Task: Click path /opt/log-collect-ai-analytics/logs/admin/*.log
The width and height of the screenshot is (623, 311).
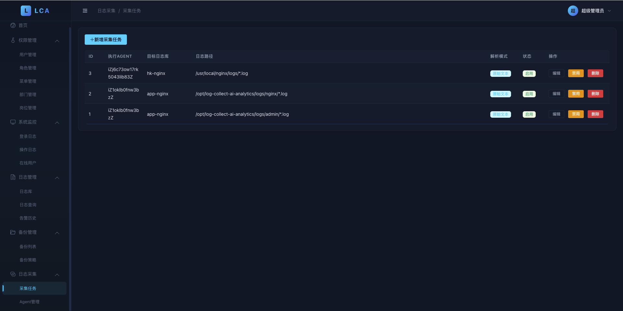Action: pos(242,114)
